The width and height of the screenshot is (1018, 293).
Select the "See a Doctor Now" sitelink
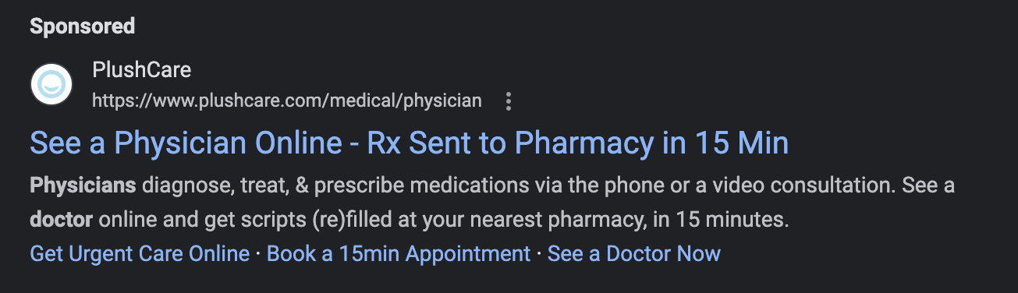tap(634, 254)
